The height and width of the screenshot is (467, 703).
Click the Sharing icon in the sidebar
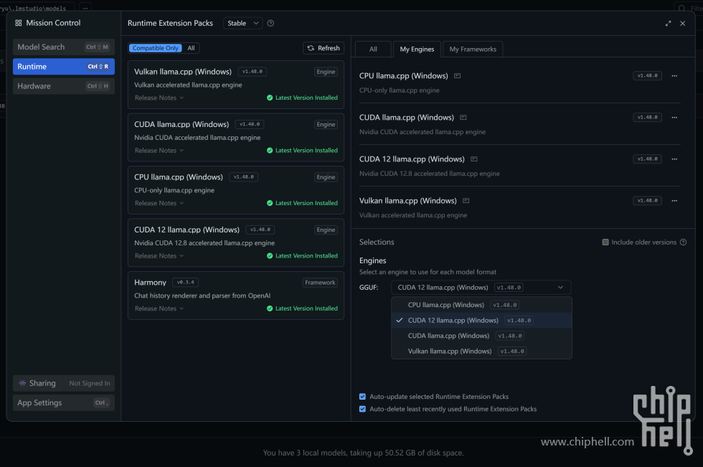tap(22, 383)
